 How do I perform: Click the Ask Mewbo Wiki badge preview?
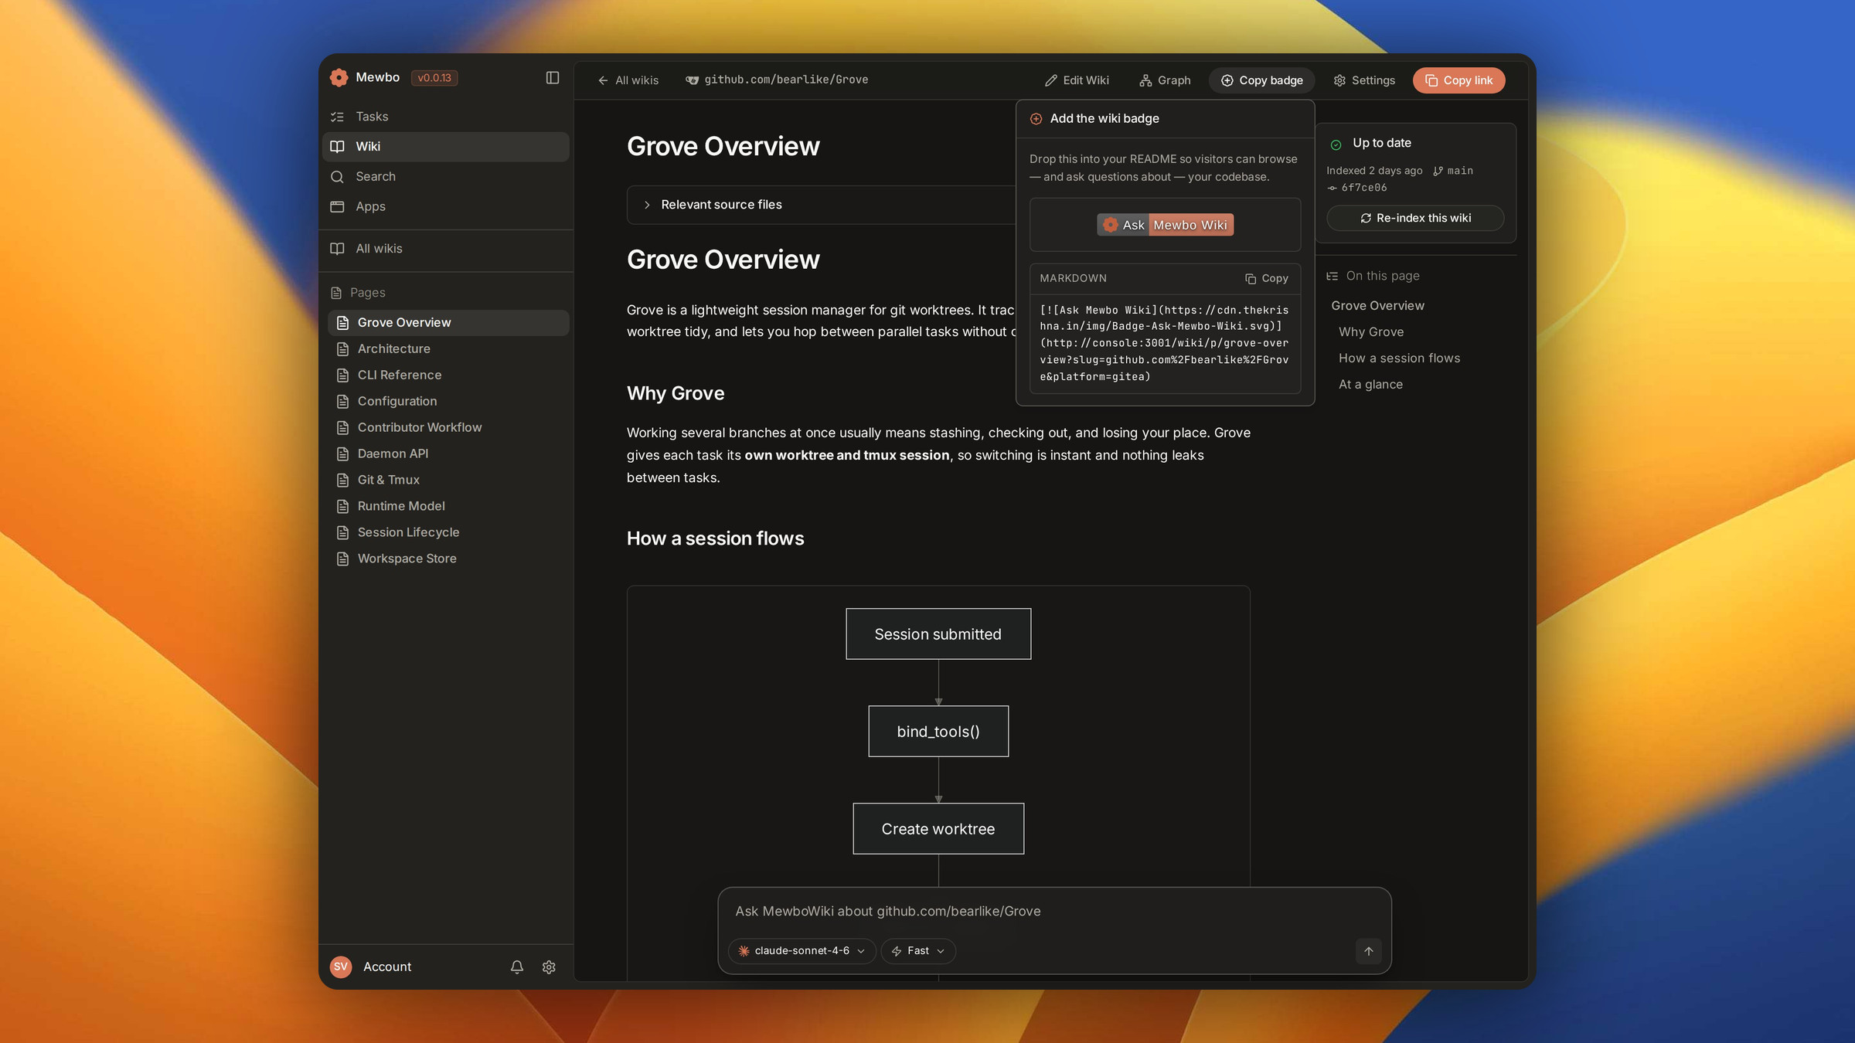tap(1166, 225)
